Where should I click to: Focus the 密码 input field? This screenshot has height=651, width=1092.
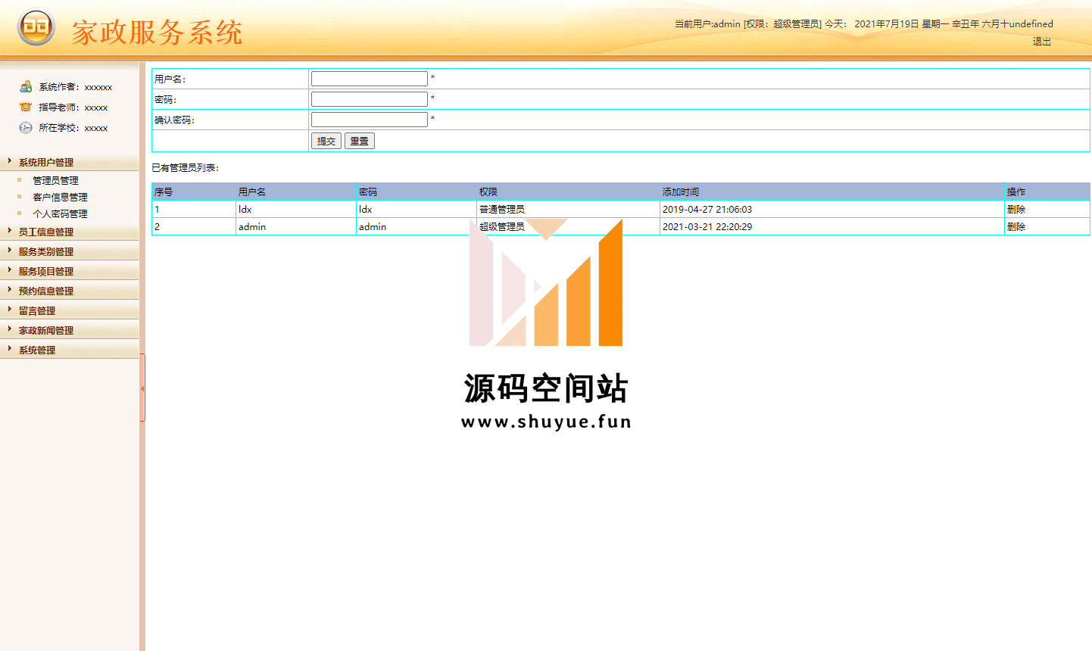[x=370, y=99]
